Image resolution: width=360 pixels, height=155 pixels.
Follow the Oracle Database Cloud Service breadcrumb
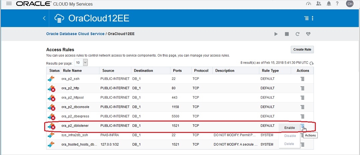75,34
